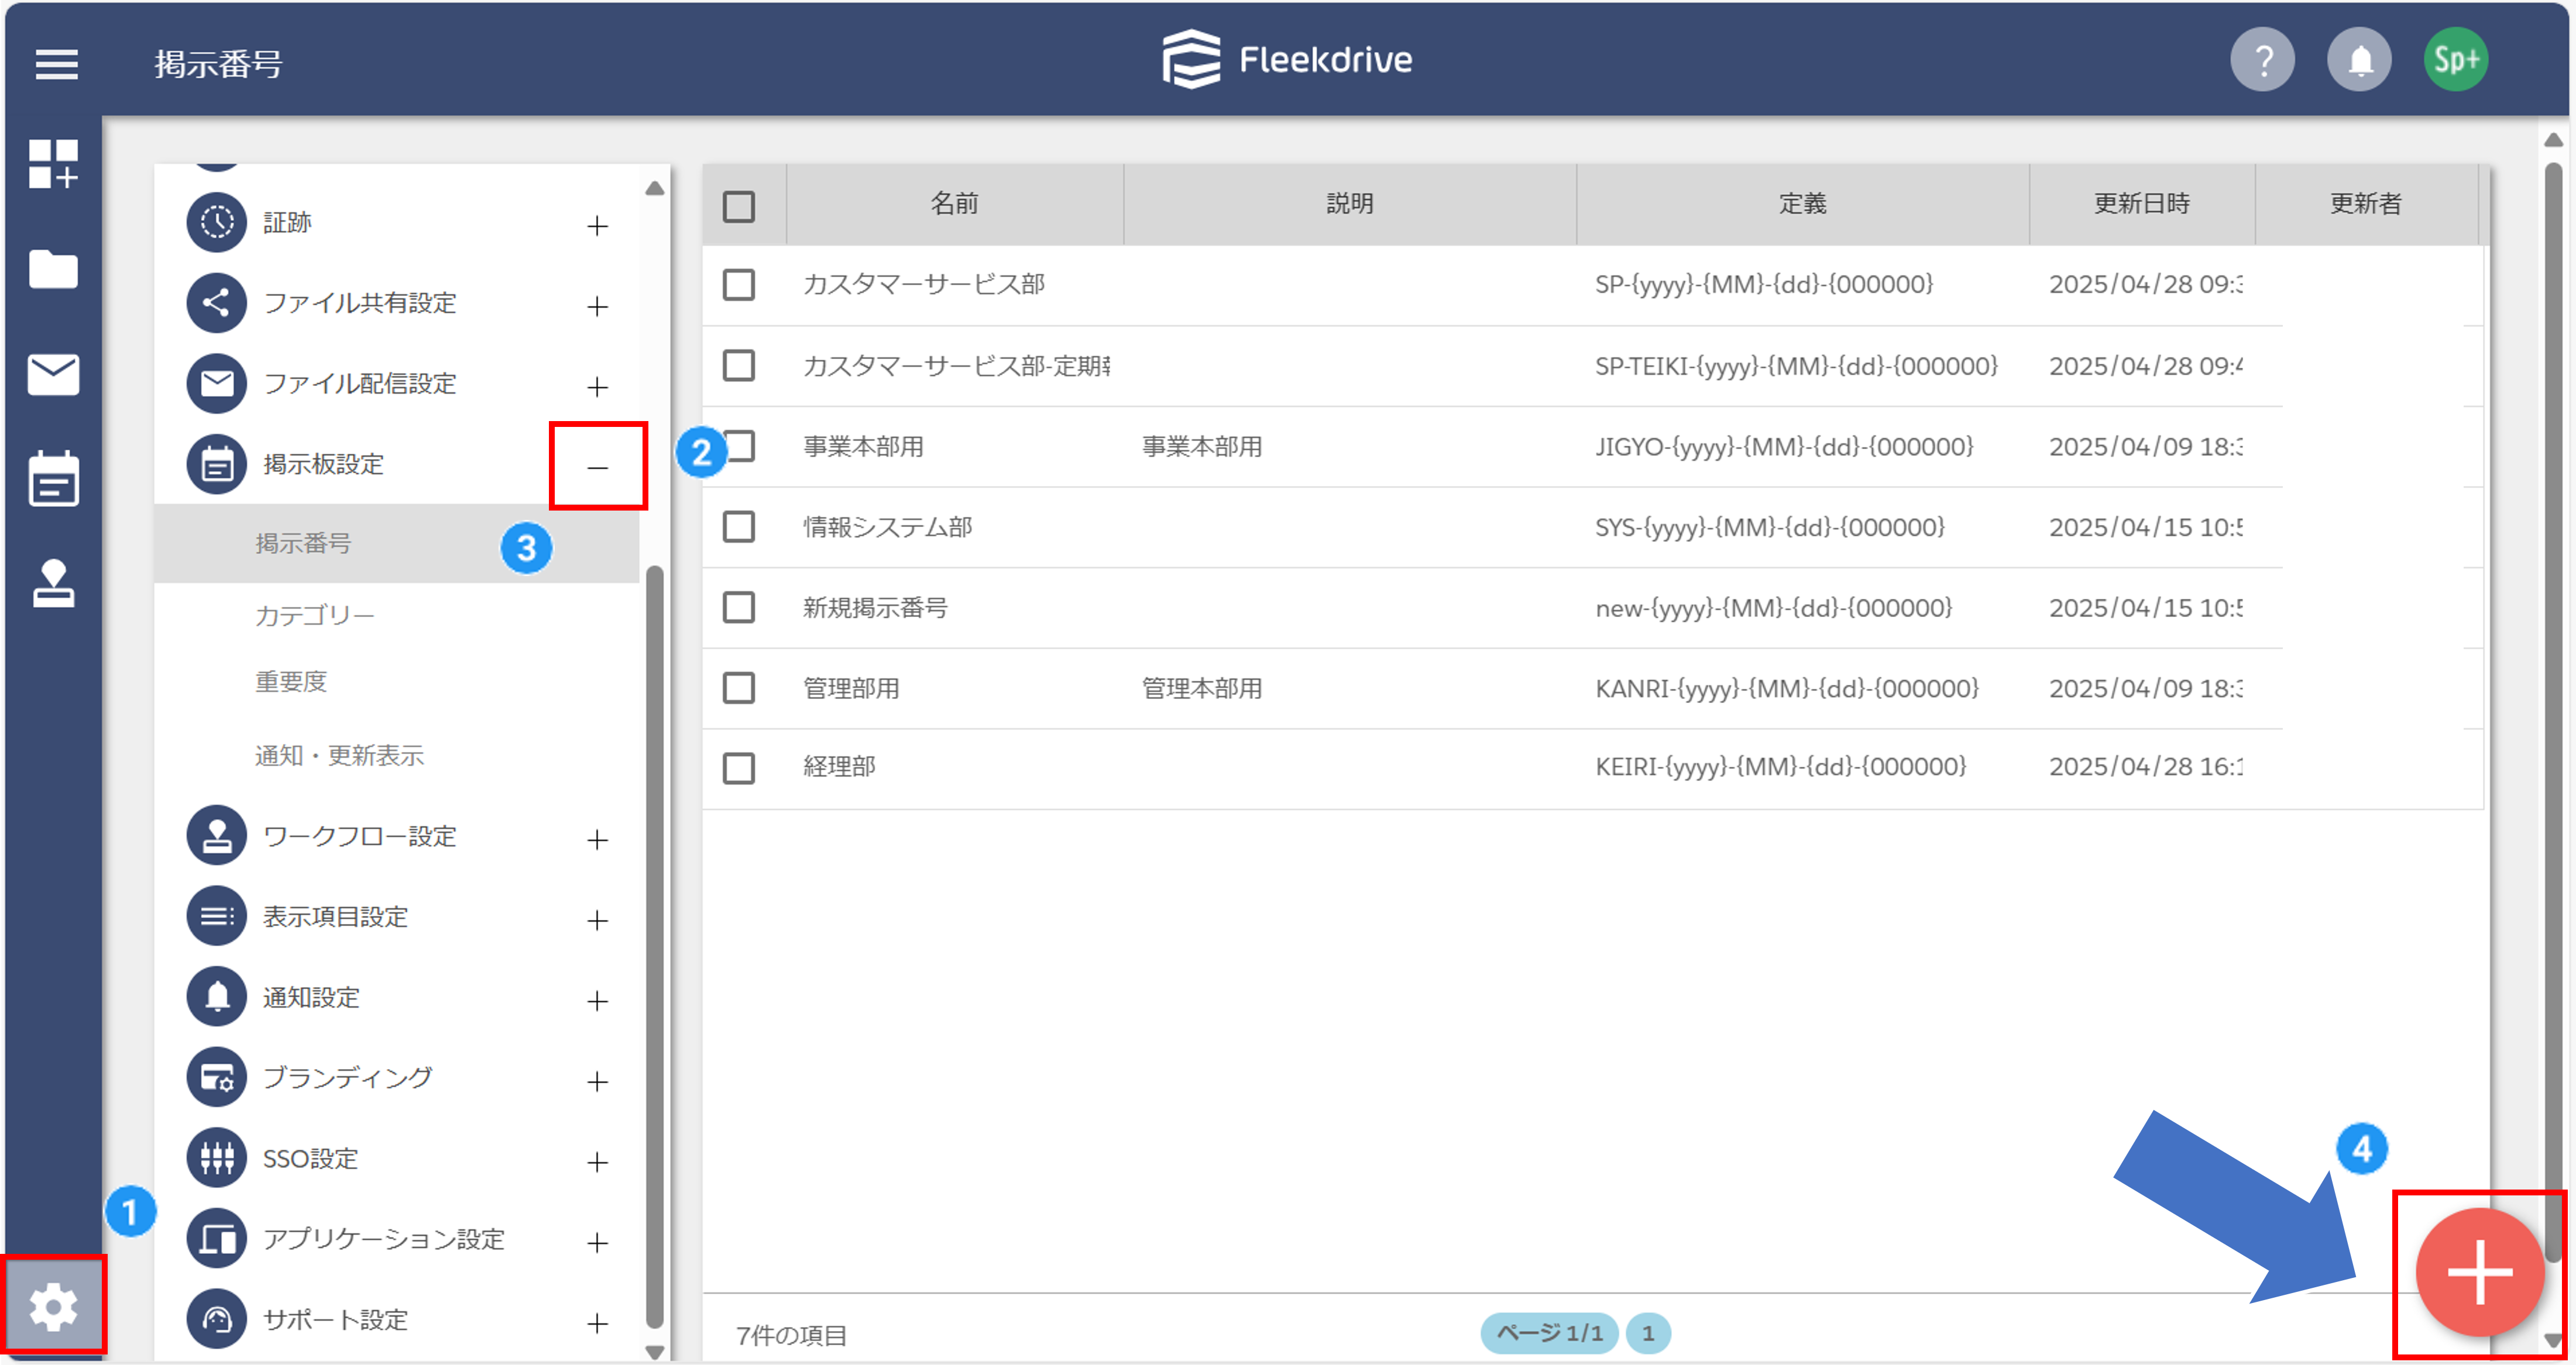Viewport: 2576px width, 1365px height.
Task: Check the 情報システム部 row checkbox
Action: pos(739,526)
